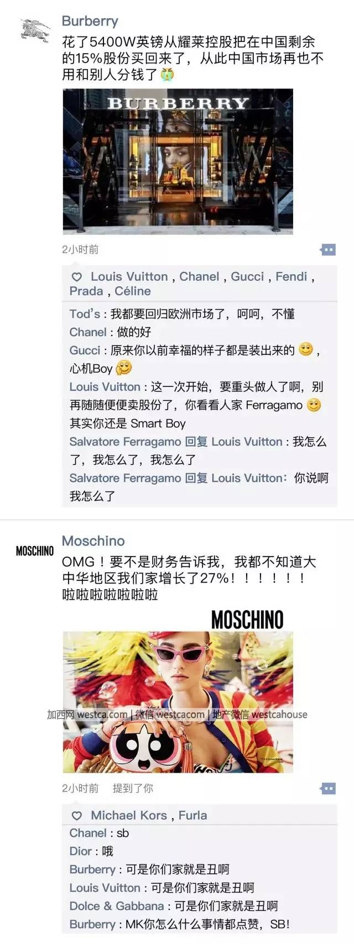
Task: Open the Moschino Powerpuff campaign image
Action: click(x=178, y=702)
